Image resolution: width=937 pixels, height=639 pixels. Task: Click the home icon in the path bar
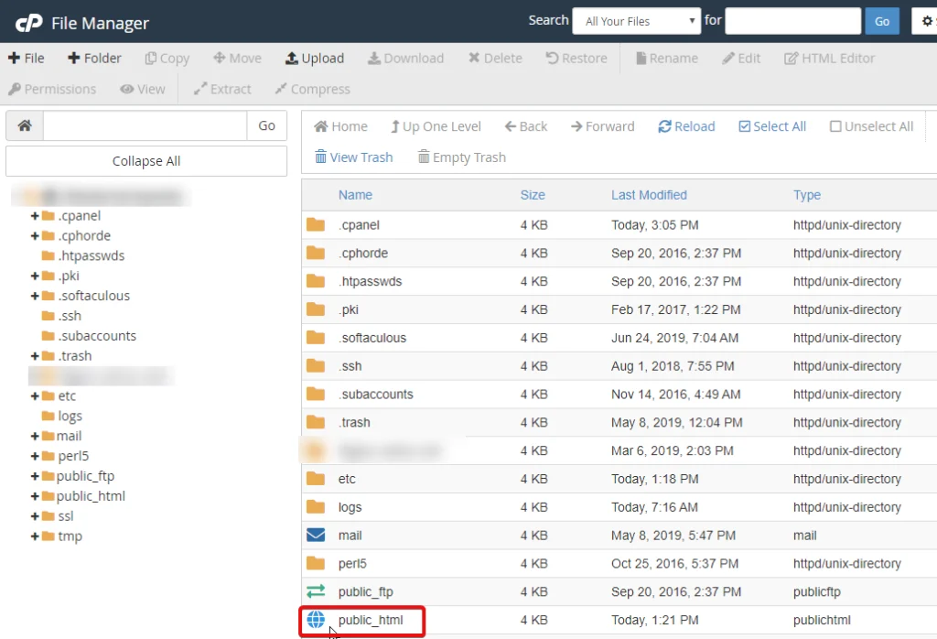point(25,125)
